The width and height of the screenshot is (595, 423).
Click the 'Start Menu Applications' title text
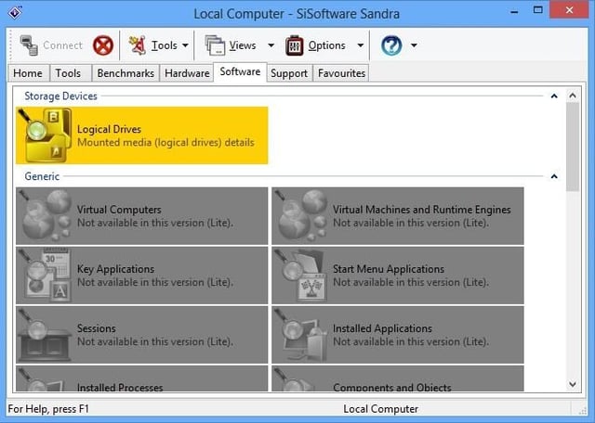pyautogui.click(x=389, y=269)
